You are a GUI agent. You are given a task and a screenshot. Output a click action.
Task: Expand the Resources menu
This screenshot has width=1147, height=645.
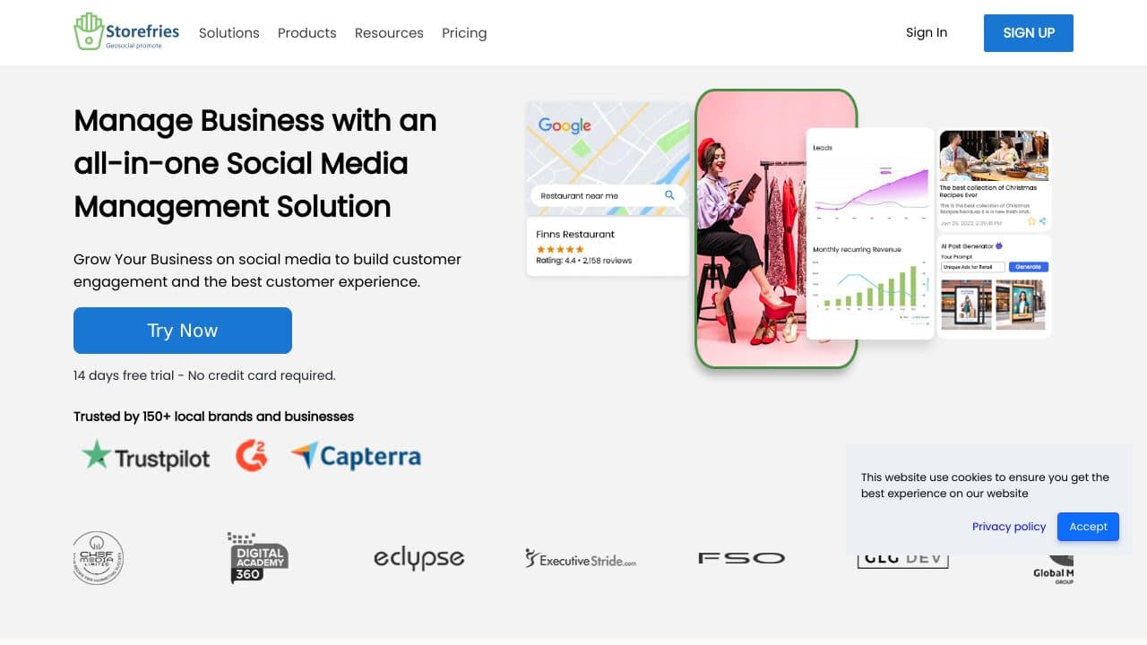(389, 33)
